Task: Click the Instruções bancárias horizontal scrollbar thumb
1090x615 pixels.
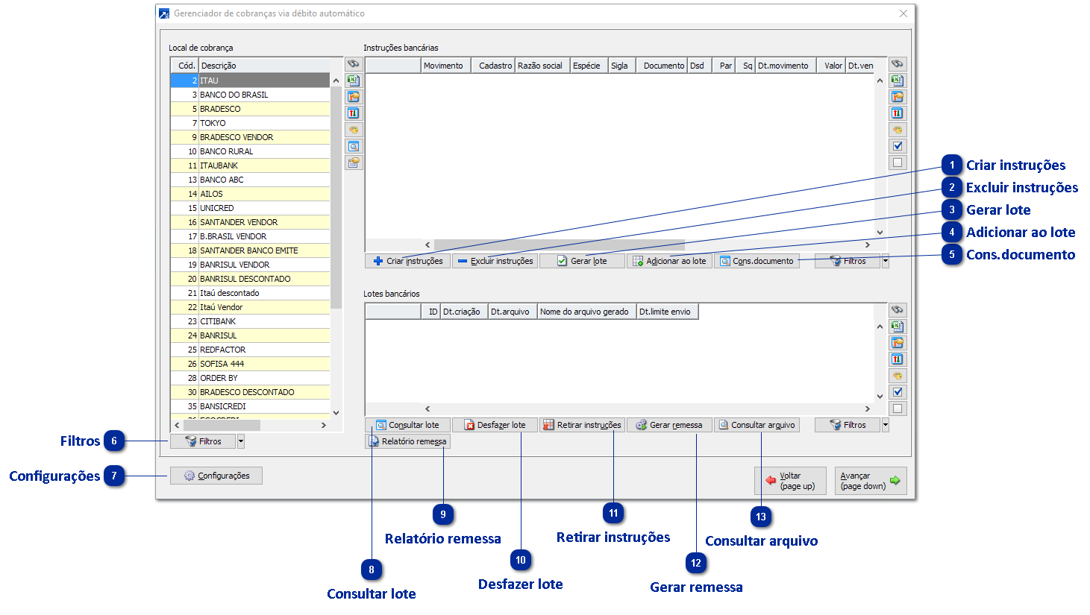Action: coord(560,245)
